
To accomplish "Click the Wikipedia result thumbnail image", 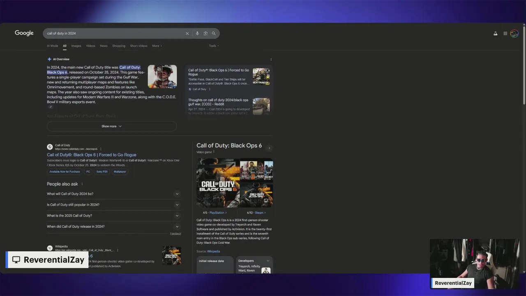I will click(x=171, y=255).
